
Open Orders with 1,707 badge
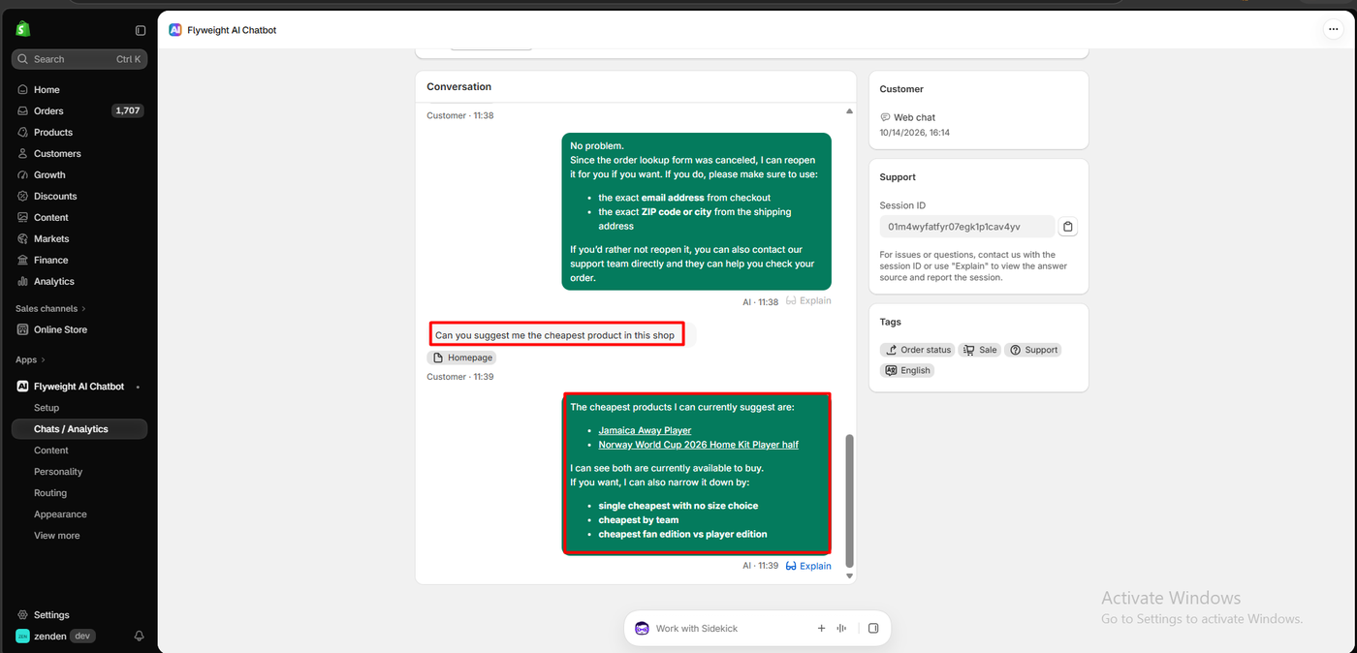[x=79, y=110]
